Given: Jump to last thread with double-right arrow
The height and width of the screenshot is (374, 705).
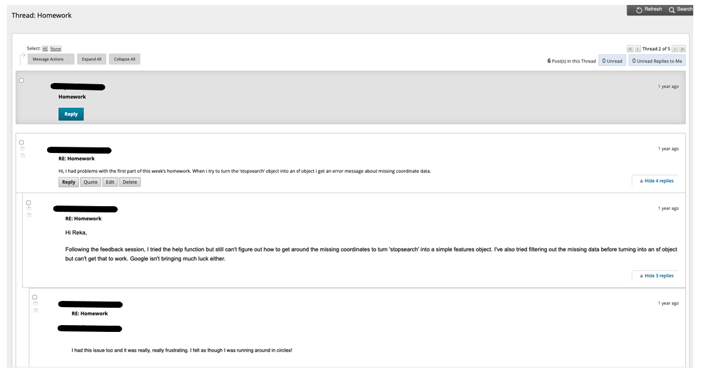Looking at the screenshot, I should tap(682, 48).
